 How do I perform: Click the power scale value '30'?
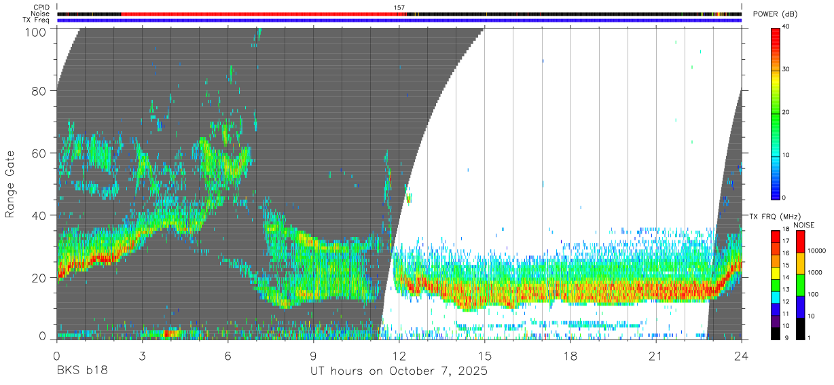[x=787, y=70]
